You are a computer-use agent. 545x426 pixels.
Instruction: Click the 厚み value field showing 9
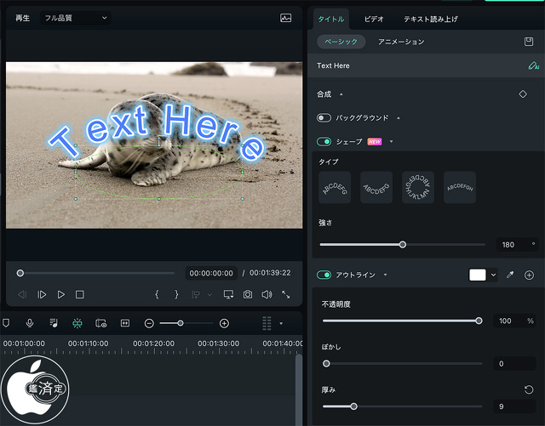(514, 406)
